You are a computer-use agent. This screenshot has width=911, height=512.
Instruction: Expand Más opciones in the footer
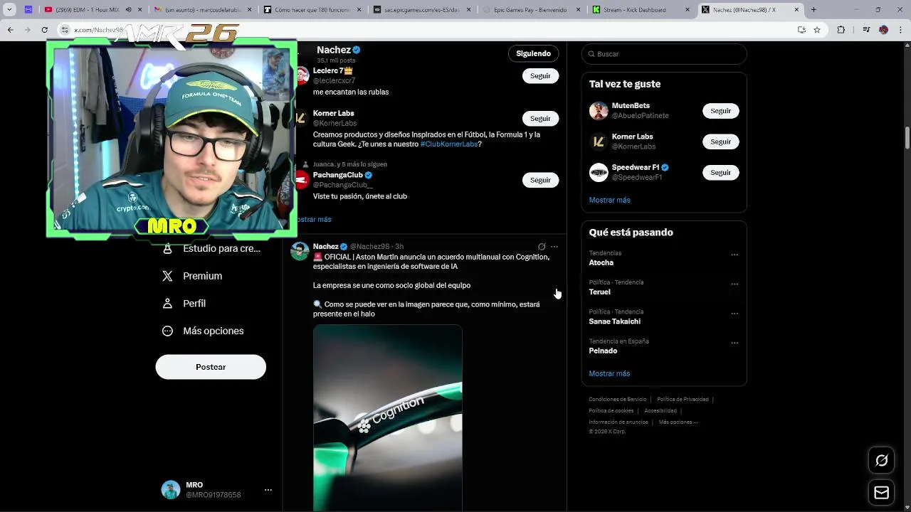678,422
